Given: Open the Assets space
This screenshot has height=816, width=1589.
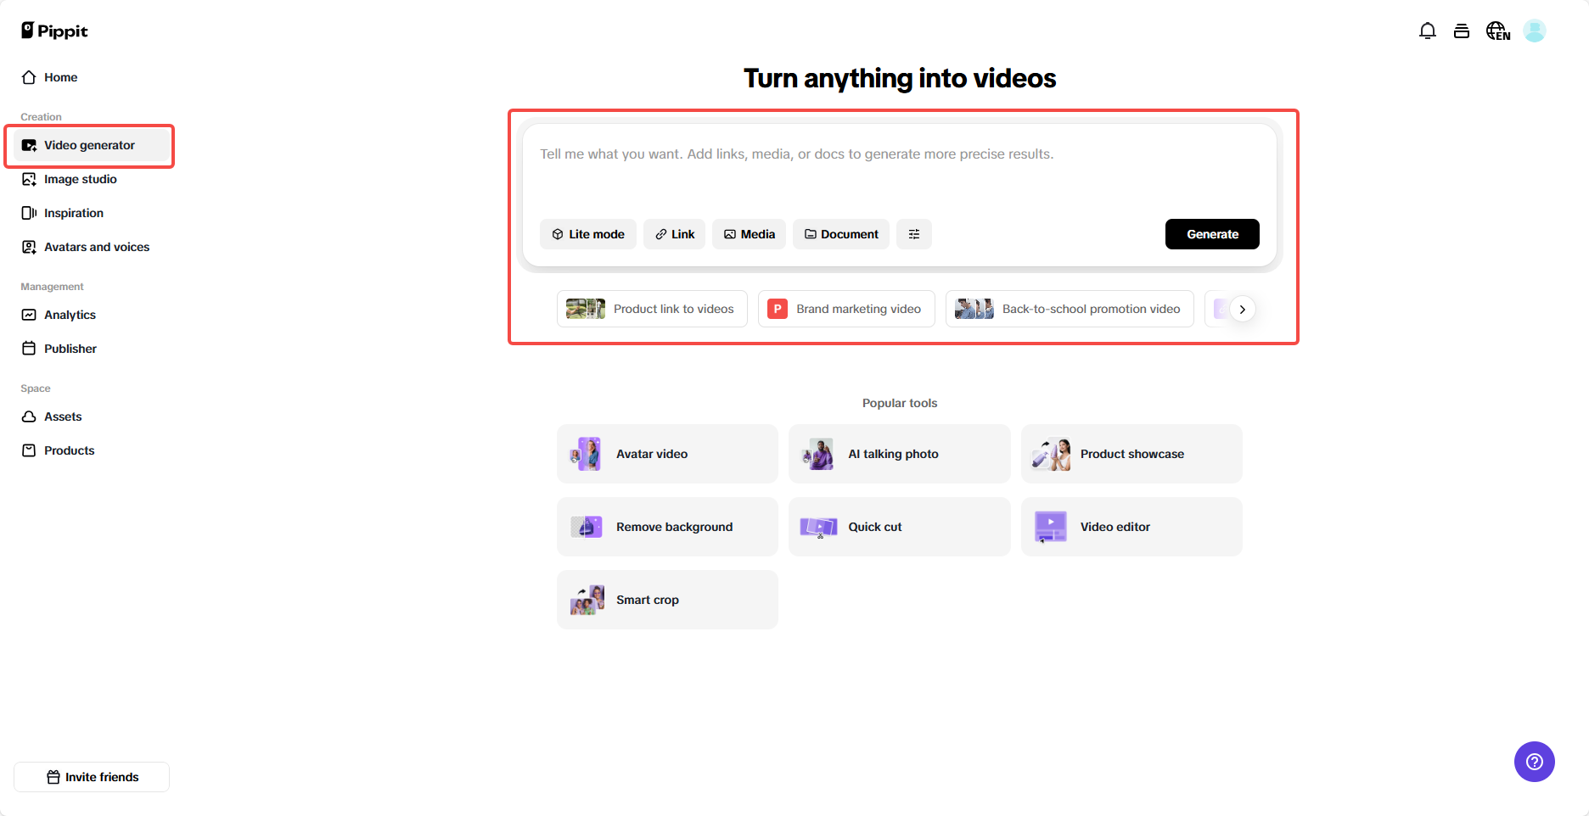Looking at the screenshot, I should (x=63, y=416).
